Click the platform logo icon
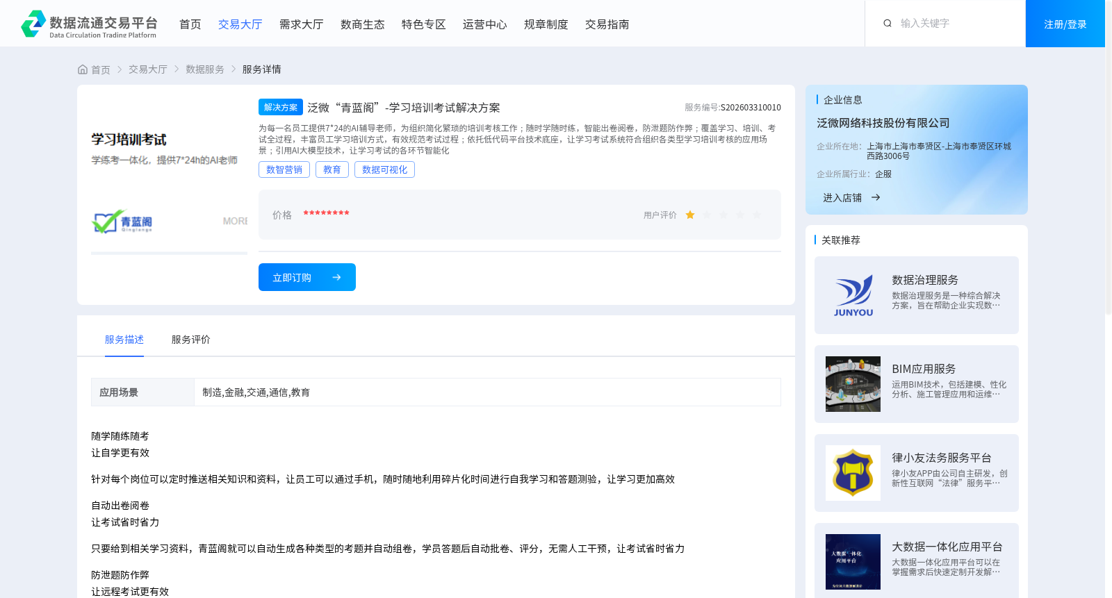Screen dimensions: 1112x598 33,24
